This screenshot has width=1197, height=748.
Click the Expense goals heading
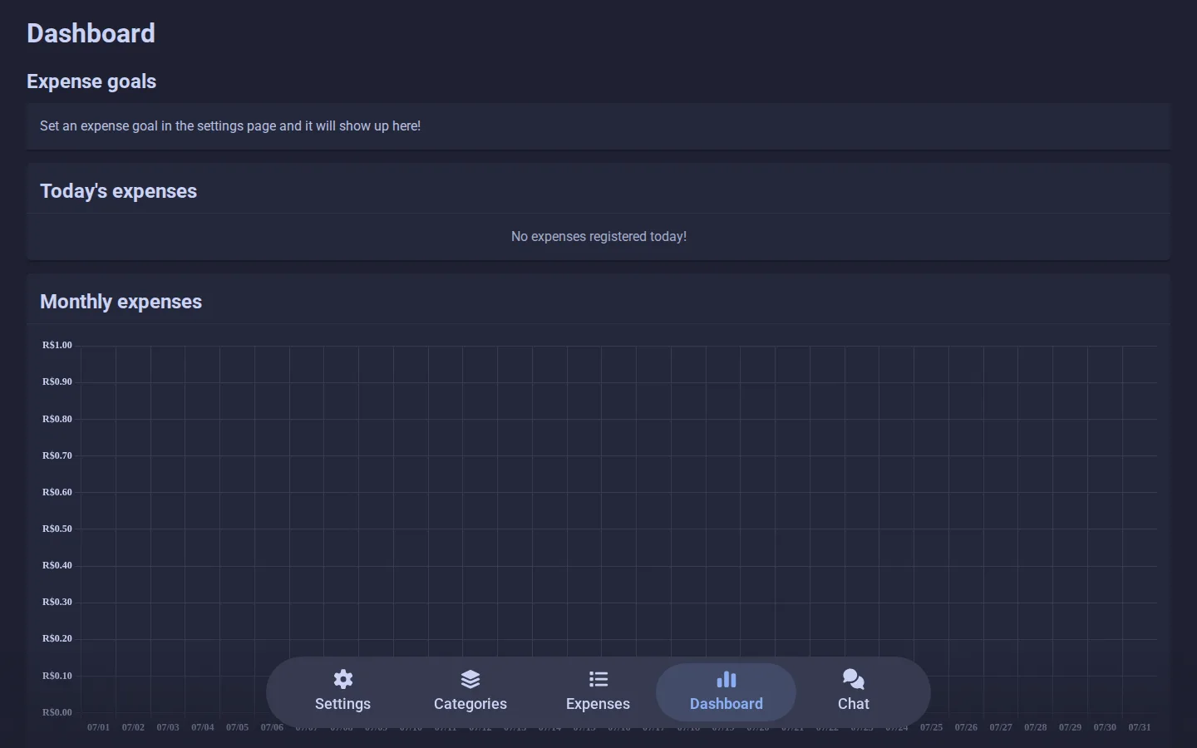(x=91, y=81)
